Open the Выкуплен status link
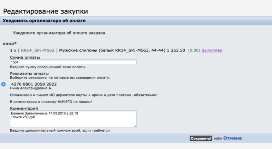 pos(212,50)
